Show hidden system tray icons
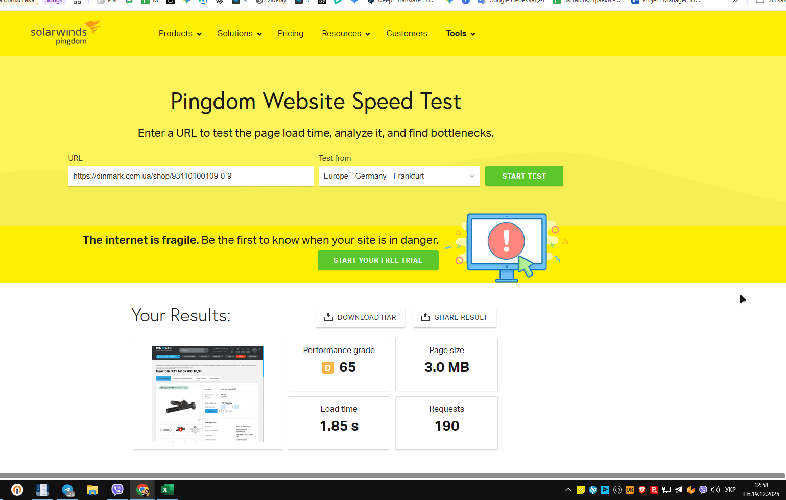The width and height of the screenshot is (786, 500). click(568, 490)
